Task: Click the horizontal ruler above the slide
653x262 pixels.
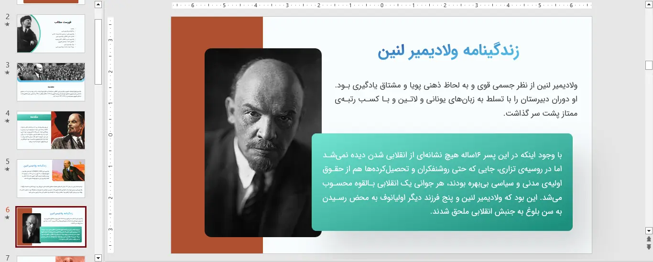Action: pyautogui.click(x=381, y=6)
